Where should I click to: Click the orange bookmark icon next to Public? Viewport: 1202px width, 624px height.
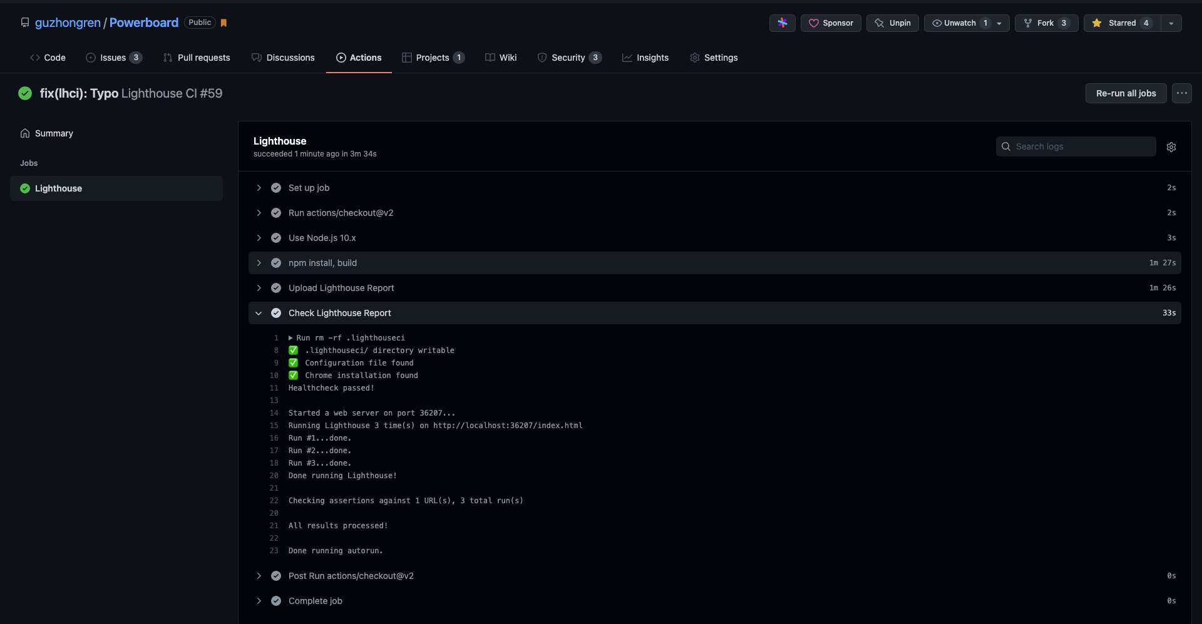pos(223,23)
